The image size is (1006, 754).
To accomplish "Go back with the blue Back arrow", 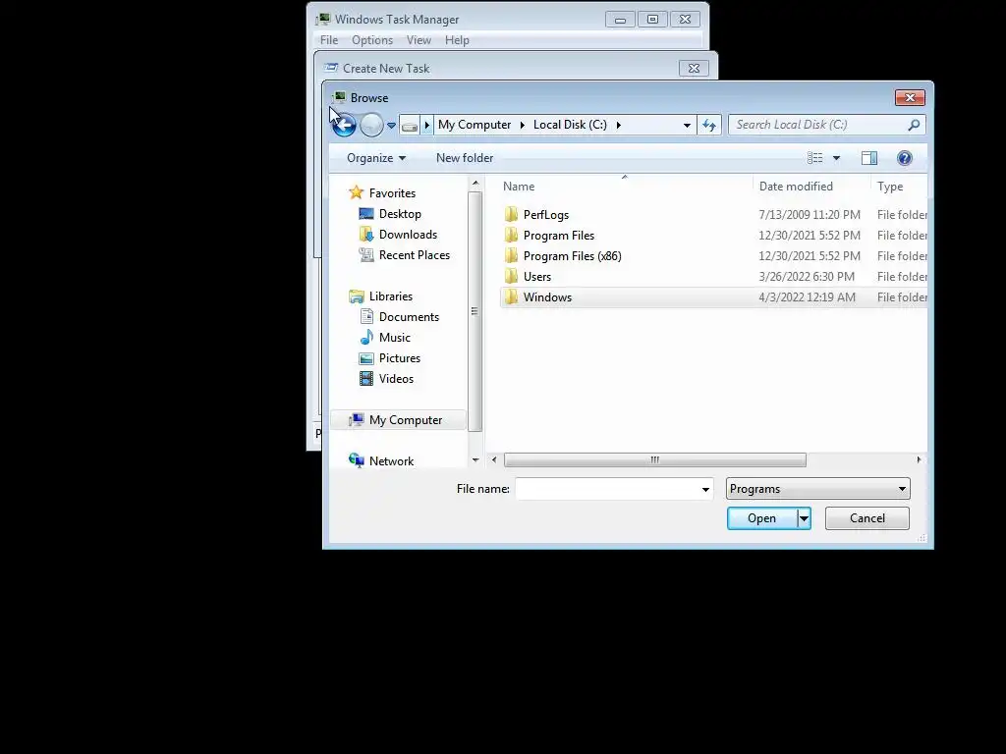I will (344, 125).
